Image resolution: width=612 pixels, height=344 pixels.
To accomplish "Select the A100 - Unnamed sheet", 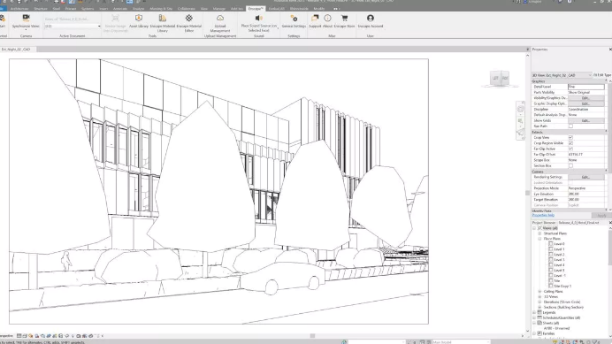I will (x=557, y=328).
